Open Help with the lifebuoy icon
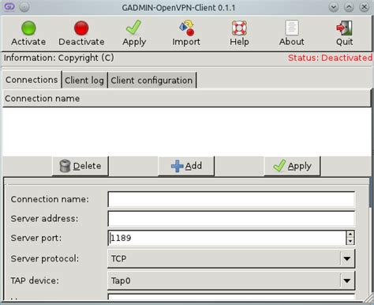This screenshot has height=305, width=374. [x=239, y=28]
